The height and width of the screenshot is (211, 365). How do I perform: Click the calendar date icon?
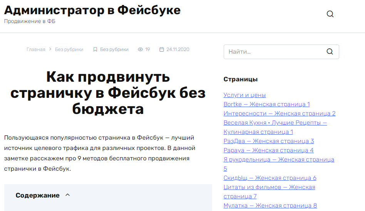coord(162,49)
